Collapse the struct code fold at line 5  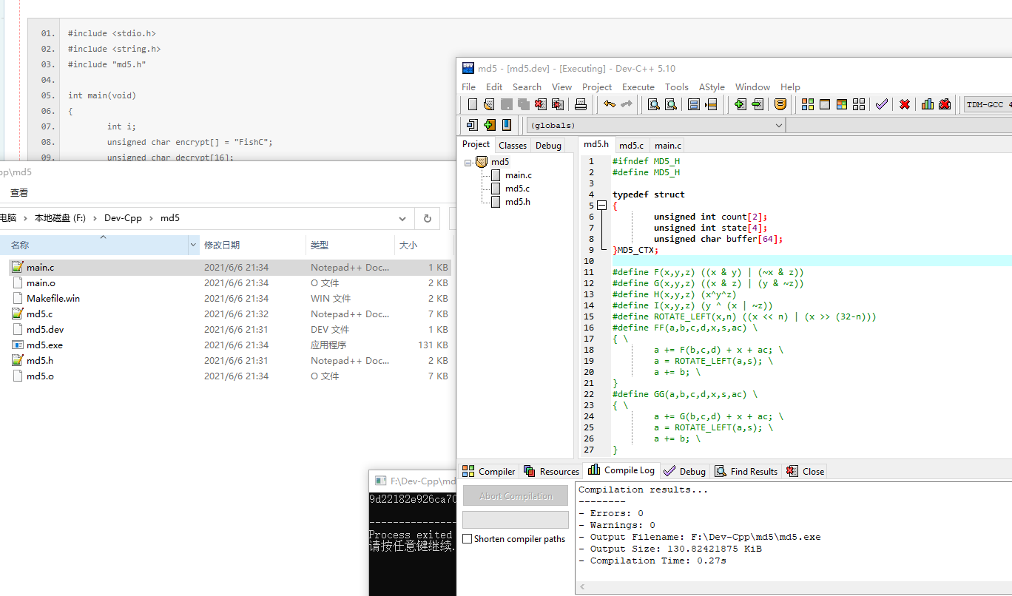click(601, 206)
